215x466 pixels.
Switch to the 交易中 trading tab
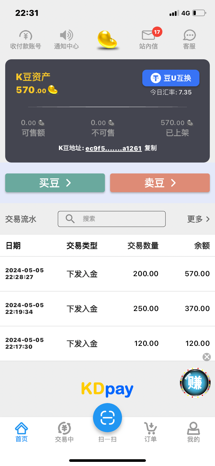[64, 432]
